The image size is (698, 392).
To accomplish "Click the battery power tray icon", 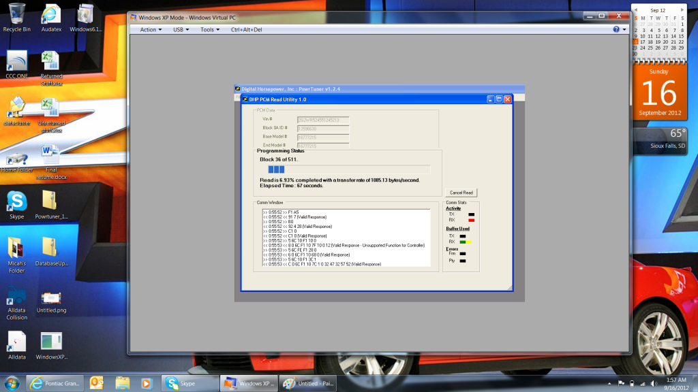I will coord(632,384).
